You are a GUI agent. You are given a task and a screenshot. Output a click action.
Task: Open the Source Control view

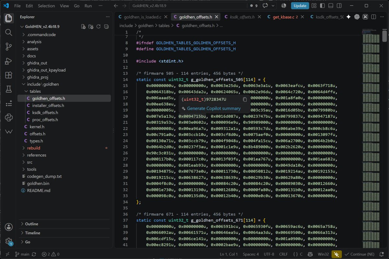[x=9, y=47]
